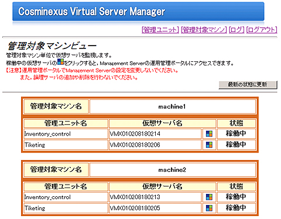Click the 管理対象マシンビュー page heading

52,46
